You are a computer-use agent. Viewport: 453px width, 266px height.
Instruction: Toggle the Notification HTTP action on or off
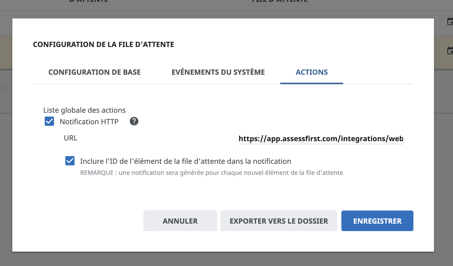[x=49, y=121]
